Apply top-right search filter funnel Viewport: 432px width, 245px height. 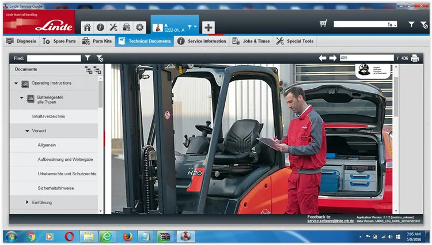(x=411, y=25)
